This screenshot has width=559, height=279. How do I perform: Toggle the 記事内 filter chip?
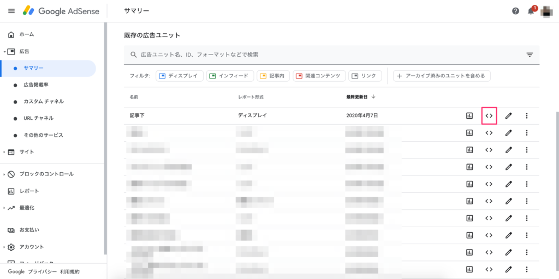pyautogui.click(x=273, y=76)
